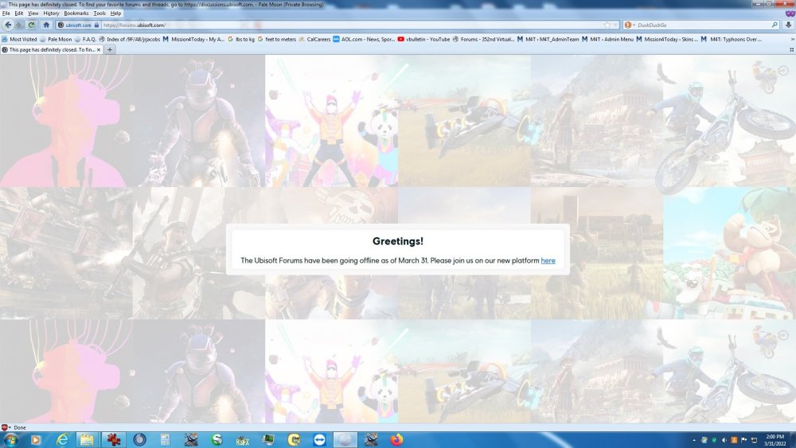Viewport: 796px width, 448px height.
Task: Click the Forward navigation arrow
Action: (19, 25)
